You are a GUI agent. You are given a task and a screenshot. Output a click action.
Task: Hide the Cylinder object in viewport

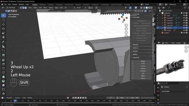(184, 28)
